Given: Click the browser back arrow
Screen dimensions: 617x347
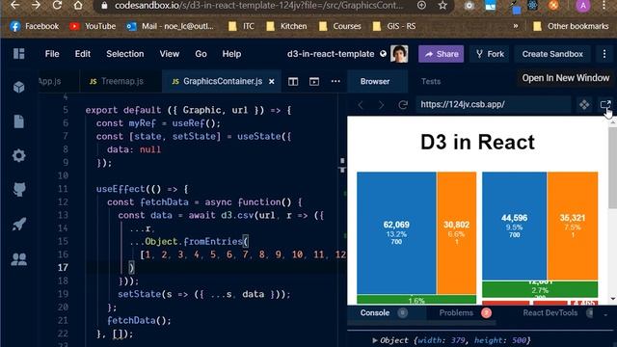Looking at the screenshot, I should pos(15,5).
